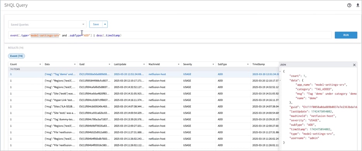Run the SHQL query

tap(346, 35)
